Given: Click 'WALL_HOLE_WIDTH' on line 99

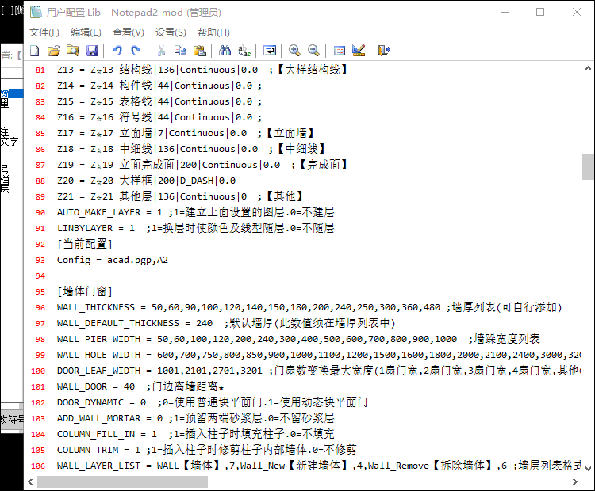Looking at the screenshot, I should coord(98,355).
